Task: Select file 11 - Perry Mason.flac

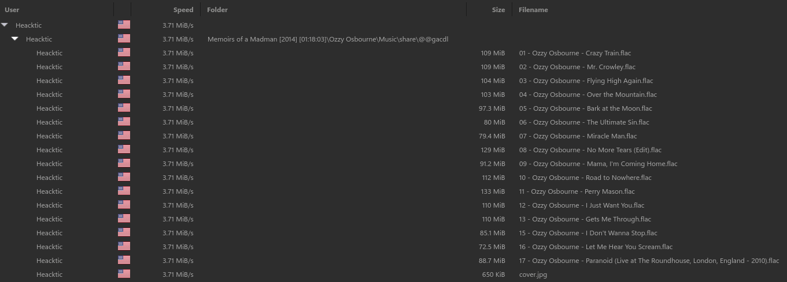Action: pyautogui.click(x=577, y=191)
